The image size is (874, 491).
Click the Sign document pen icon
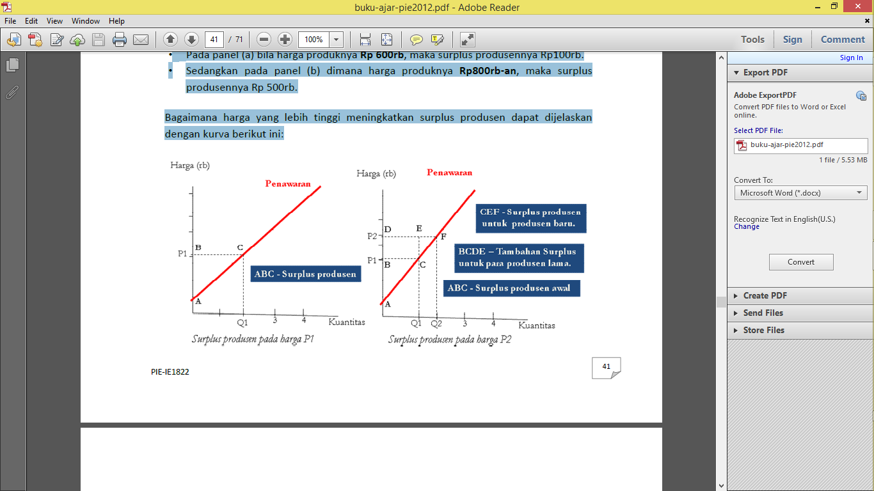pos(56,40)
